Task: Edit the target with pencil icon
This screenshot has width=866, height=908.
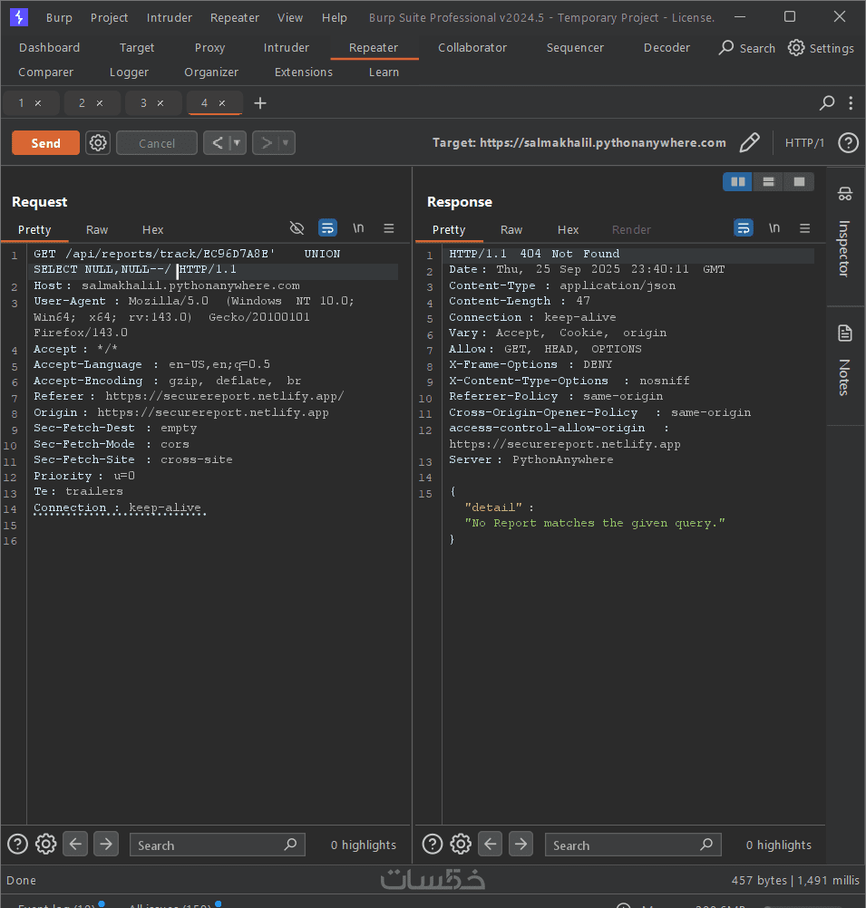Action: 750,142
